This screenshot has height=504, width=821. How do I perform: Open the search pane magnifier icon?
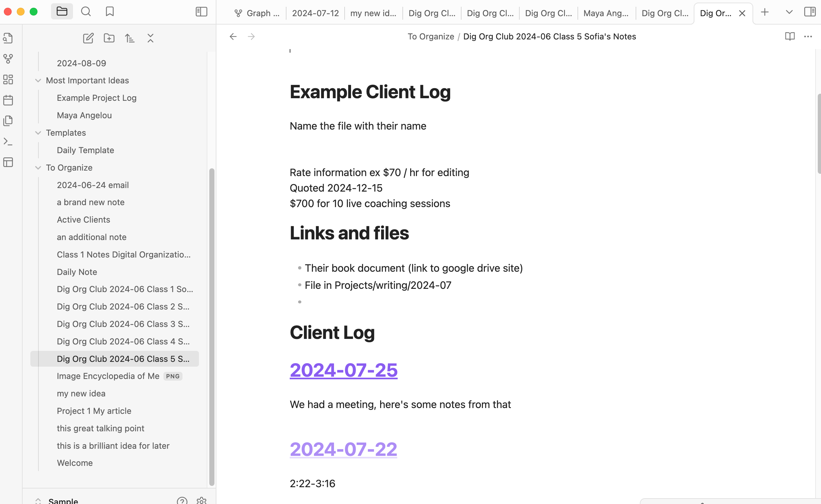click(x=86, y=12)
